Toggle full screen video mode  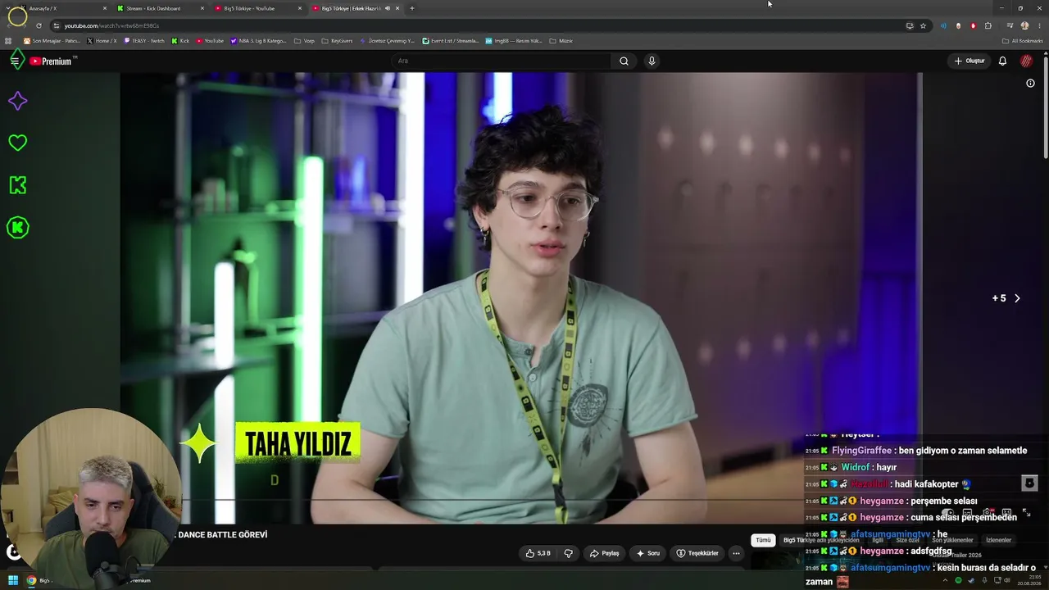point(1026,512)
